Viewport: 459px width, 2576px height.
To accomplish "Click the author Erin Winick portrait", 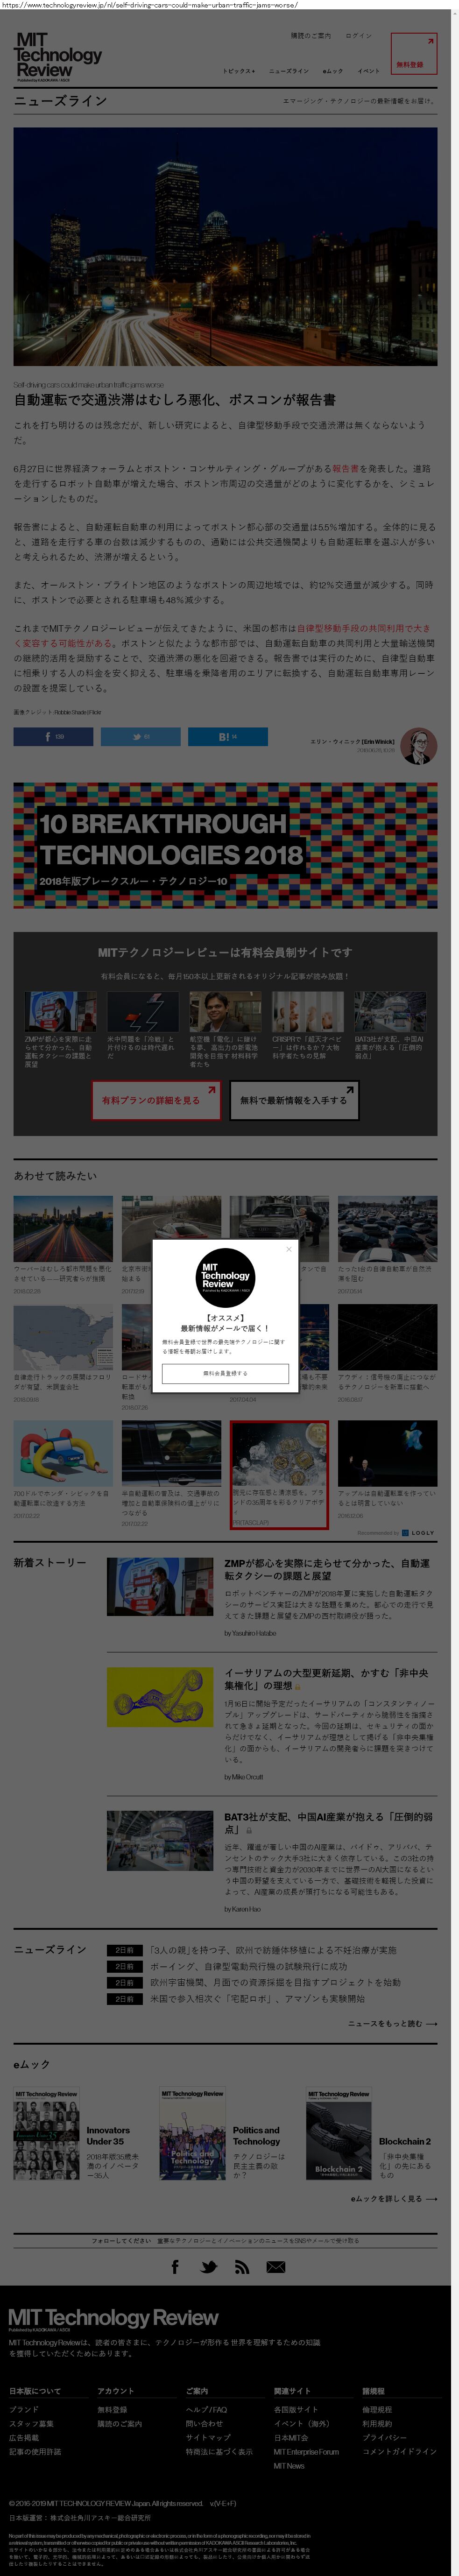I will click(418, 746).
